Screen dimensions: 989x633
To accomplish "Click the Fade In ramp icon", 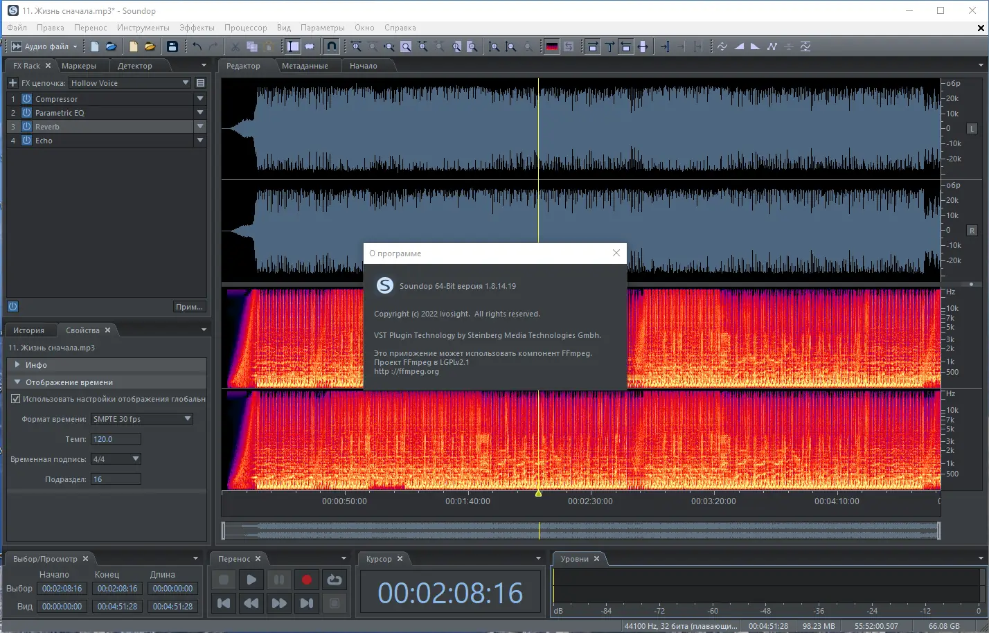I will (x=739, y=46).
